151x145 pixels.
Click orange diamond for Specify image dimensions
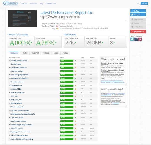75,68
